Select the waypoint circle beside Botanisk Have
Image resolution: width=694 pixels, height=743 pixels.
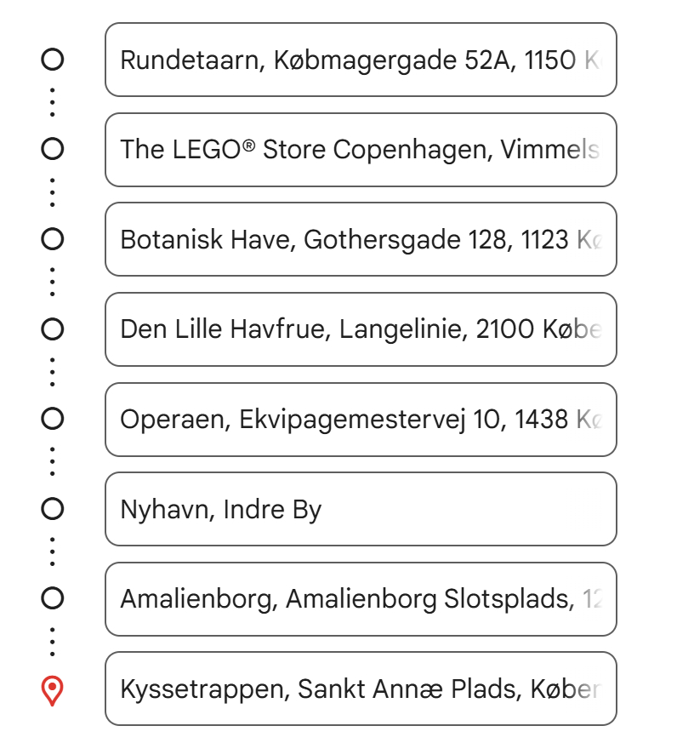tap(53, 239)
